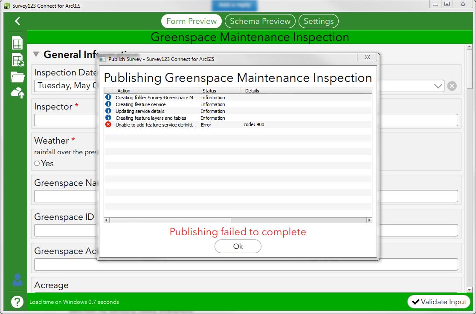Viewport: 476px width, 314px height.
Task: Click the Details column header
Action: pos(306,91)
